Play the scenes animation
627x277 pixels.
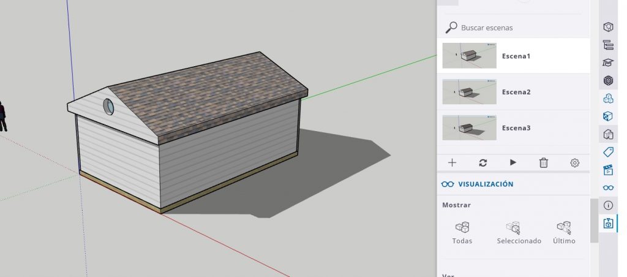click(513, 162)
